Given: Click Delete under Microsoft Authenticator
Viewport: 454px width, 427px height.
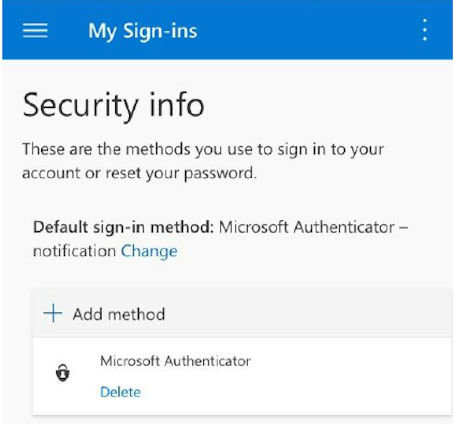Looking at the screenshot, I should tap(120, 392).
